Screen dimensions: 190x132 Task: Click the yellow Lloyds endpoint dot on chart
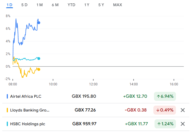point(39,69)
